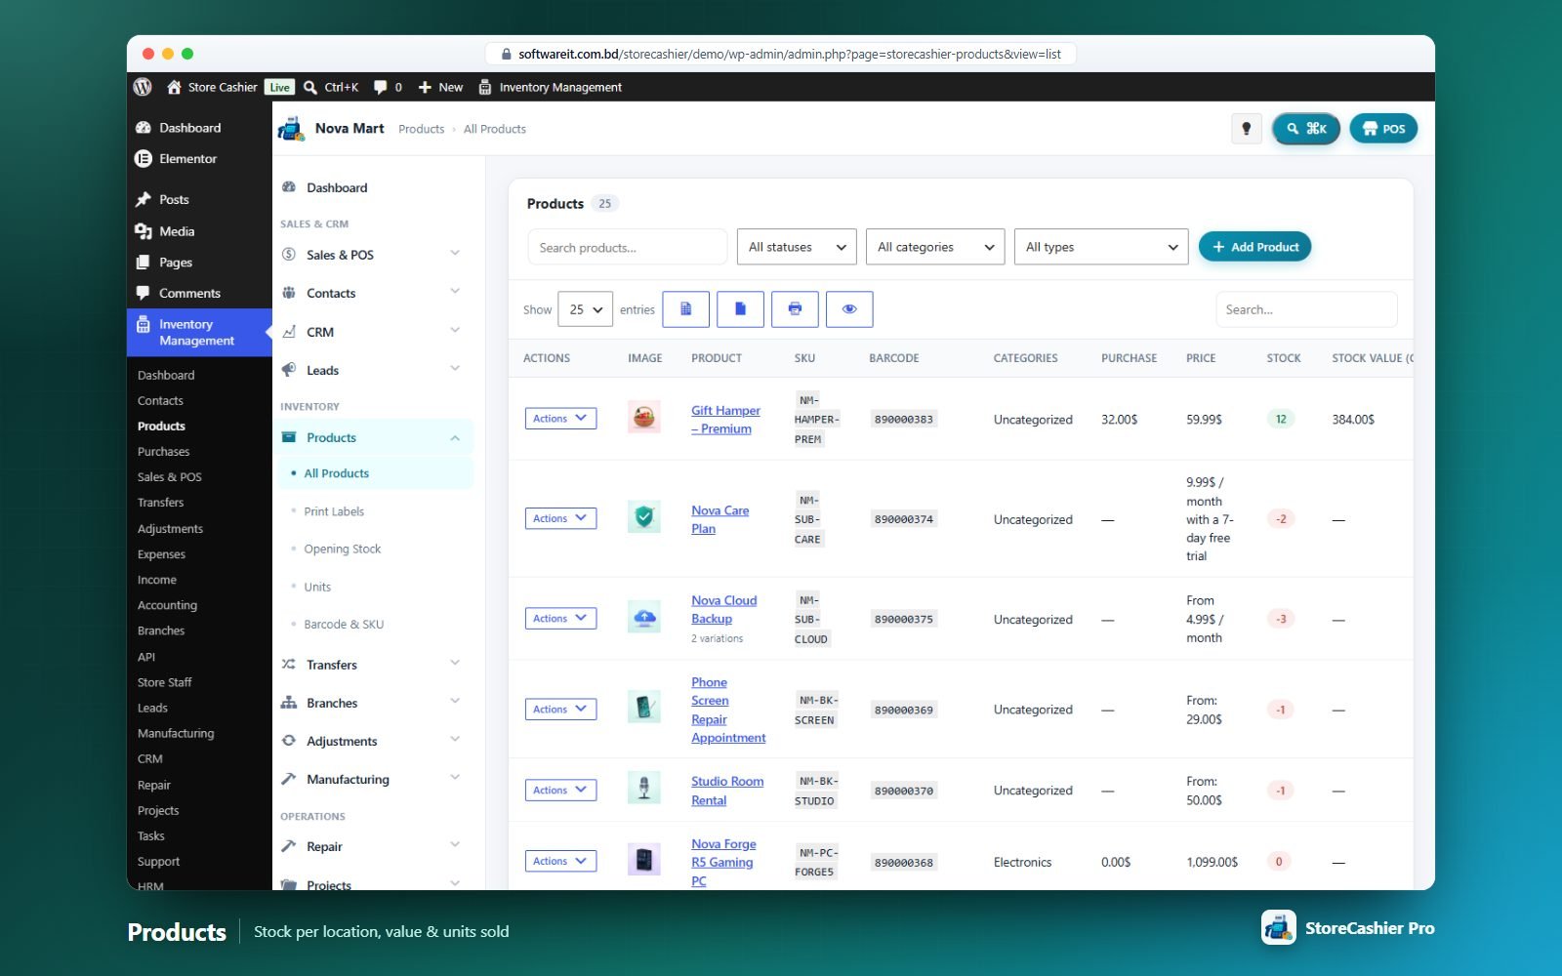Sort by the STOCK column header
This screenshot has width=1562, height=976.
(1283, 358)
